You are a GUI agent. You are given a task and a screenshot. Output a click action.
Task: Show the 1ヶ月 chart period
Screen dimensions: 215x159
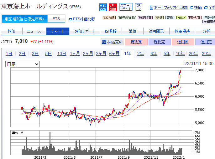[75, 54]
